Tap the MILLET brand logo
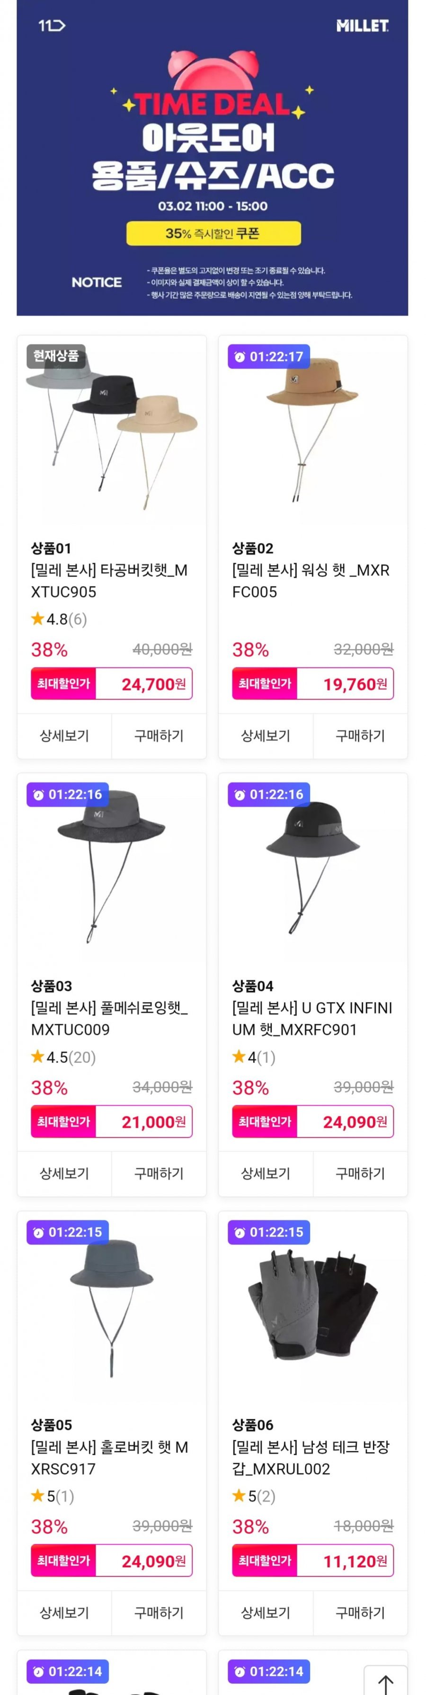The width and height of the screenshot is (426, 1695). (362, 26)
